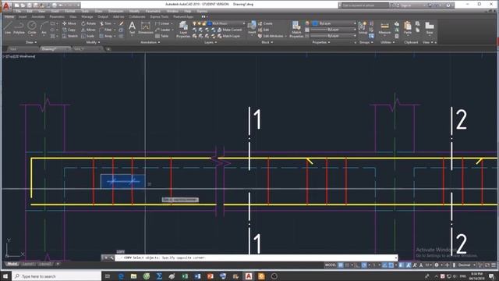This screenshot has height=281, width=499.
Task: Select the Line tool
Action: pos(8,27)
